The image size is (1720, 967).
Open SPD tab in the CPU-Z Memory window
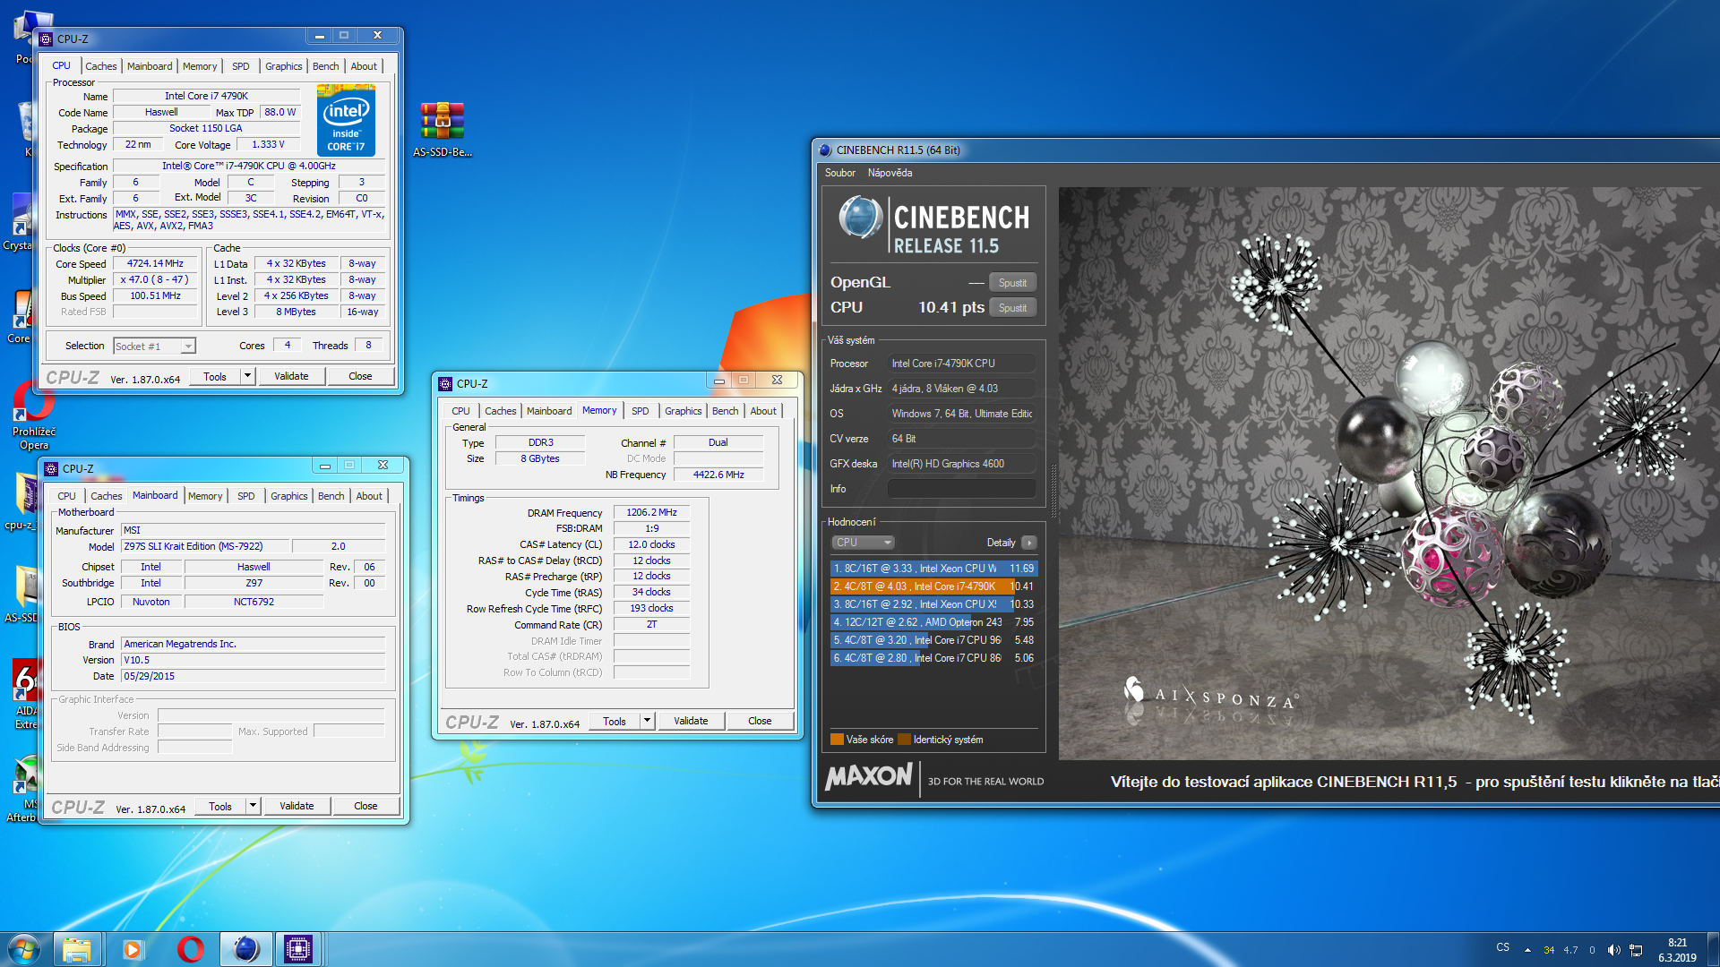click(640, 411)
